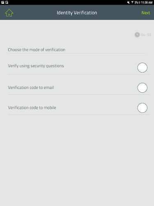The width and height of the screenshot is (154, 206).
Task: Click the 3% battery percentage text
Action: (x=136, y=2)
